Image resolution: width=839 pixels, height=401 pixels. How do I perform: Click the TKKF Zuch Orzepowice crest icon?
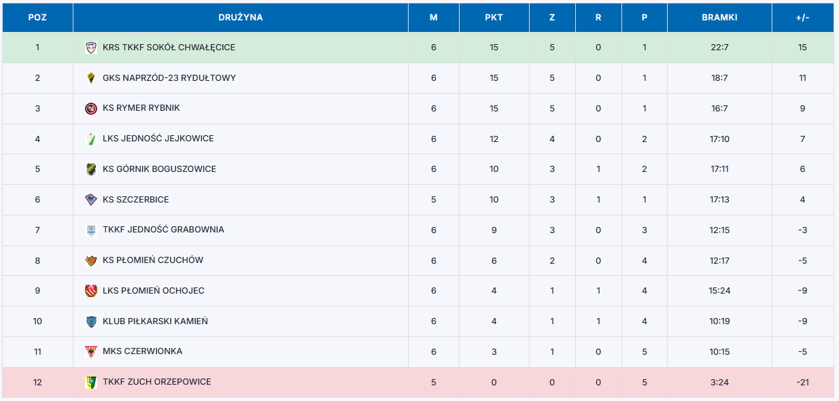91,382
